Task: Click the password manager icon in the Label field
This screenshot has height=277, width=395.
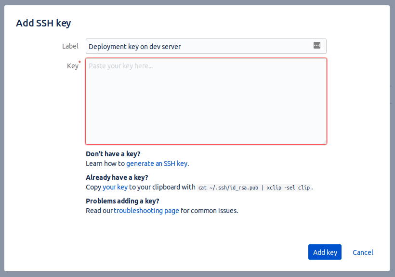Action: click(x=317, y=45)
